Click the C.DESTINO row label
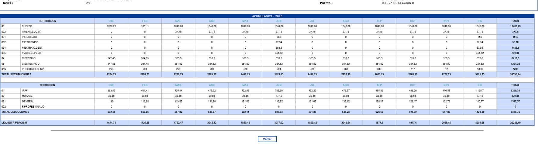Image resolution: width=542 pixels, height=153 pixels. [x=29, y=58]
